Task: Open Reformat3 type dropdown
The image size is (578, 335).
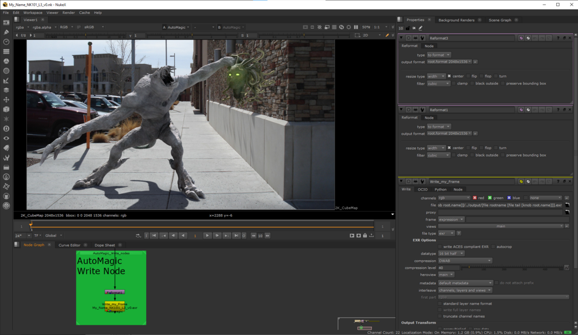Action: (439, 55)
